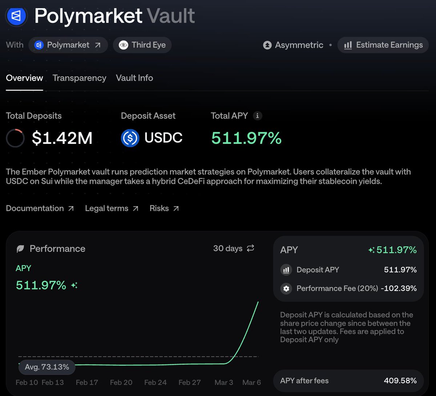Open the Documentation link

pos(40,209)
